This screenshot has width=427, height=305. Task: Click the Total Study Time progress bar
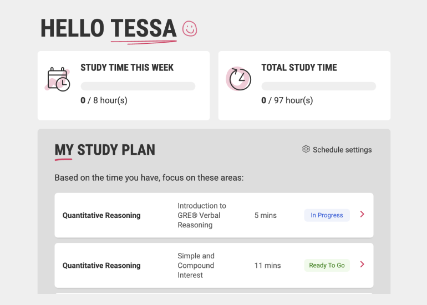319,86
